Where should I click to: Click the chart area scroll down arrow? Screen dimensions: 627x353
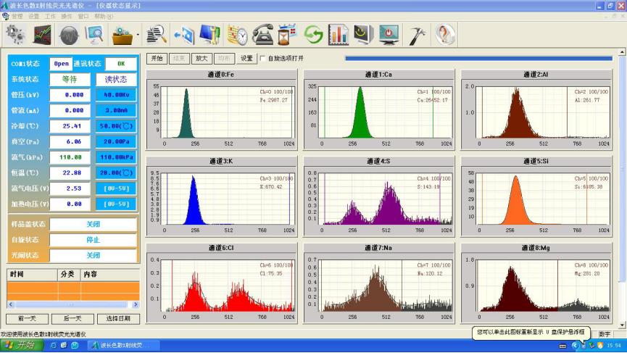point(622,325)
